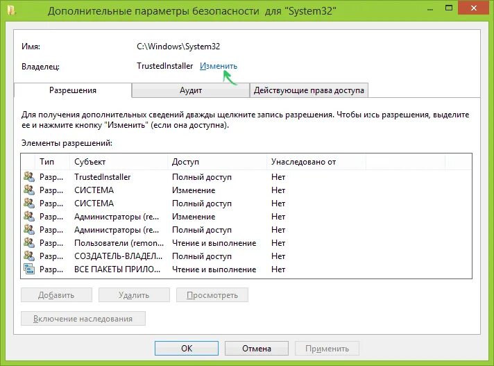Select the Разрешения tab
Image resolution: width=494 pixels, height=366 pixels.
click(73, 90)
